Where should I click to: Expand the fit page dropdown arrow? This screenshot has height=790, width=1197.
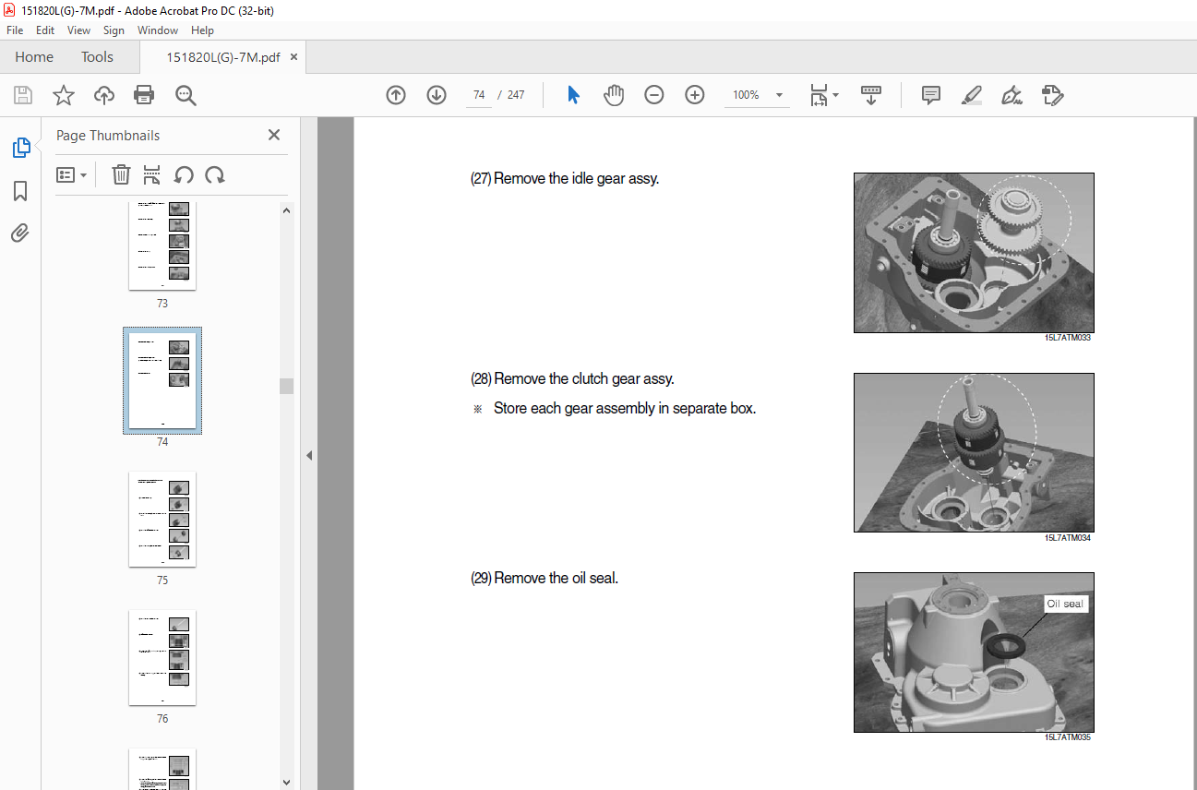tap(836, 95)
